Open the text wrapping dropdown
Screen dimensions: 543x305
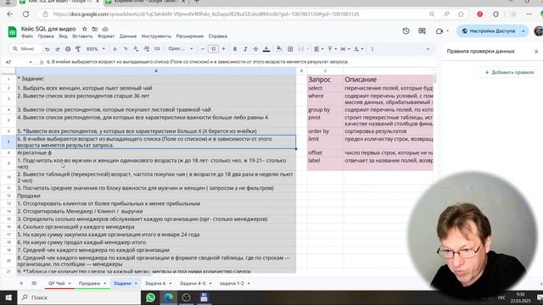(x=345, y=49)
